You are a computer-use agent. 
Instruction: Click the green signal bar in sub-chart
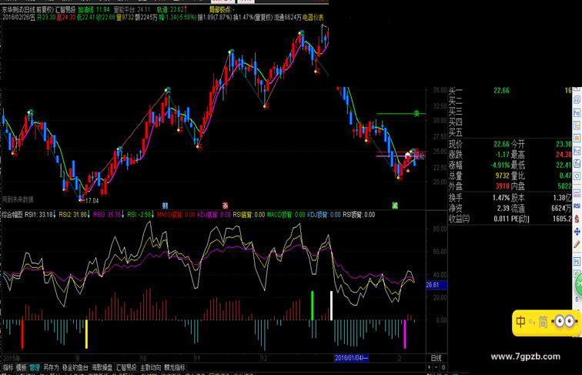(x=312, y=306)
